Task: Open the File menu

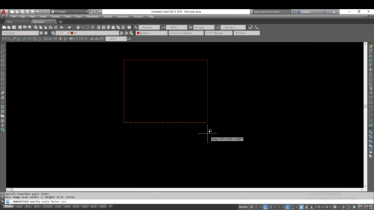Action: click(13, 16)
